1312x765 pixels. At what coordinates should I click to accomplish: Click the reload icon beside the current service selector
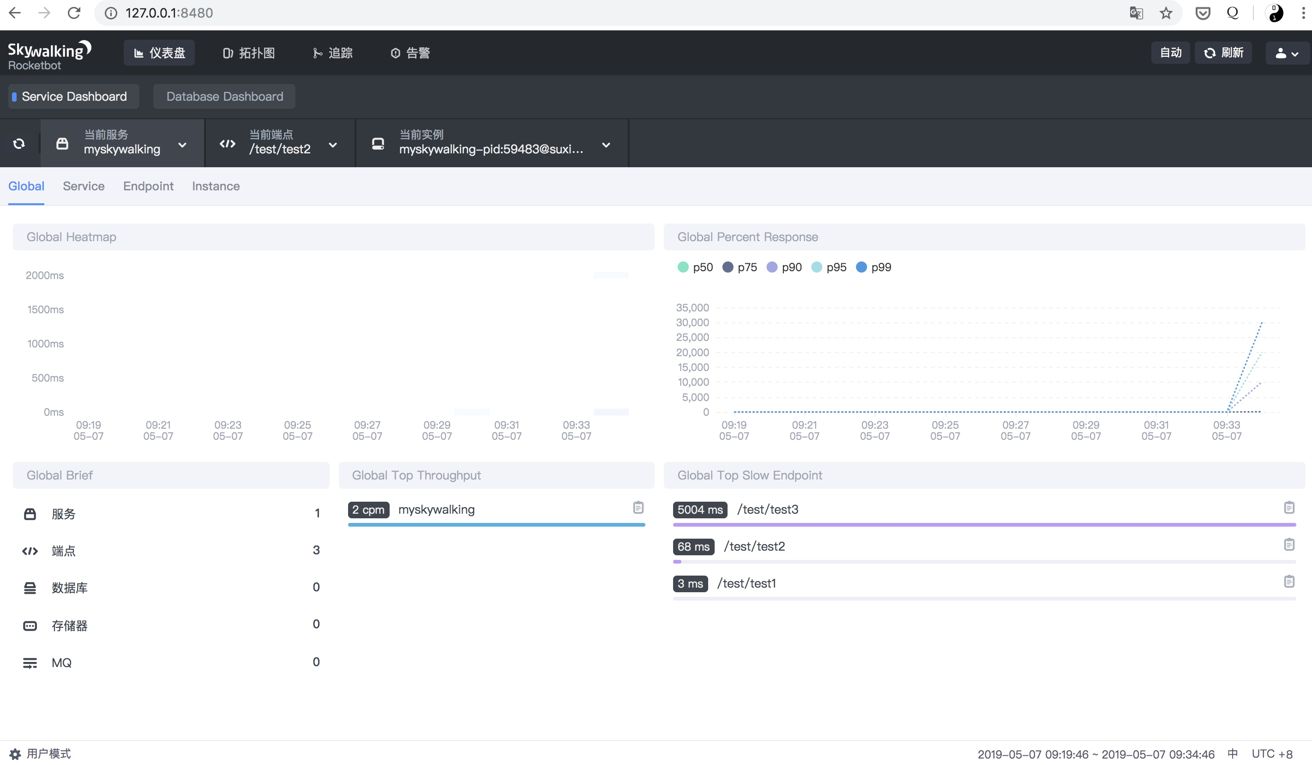click(19, 144)
